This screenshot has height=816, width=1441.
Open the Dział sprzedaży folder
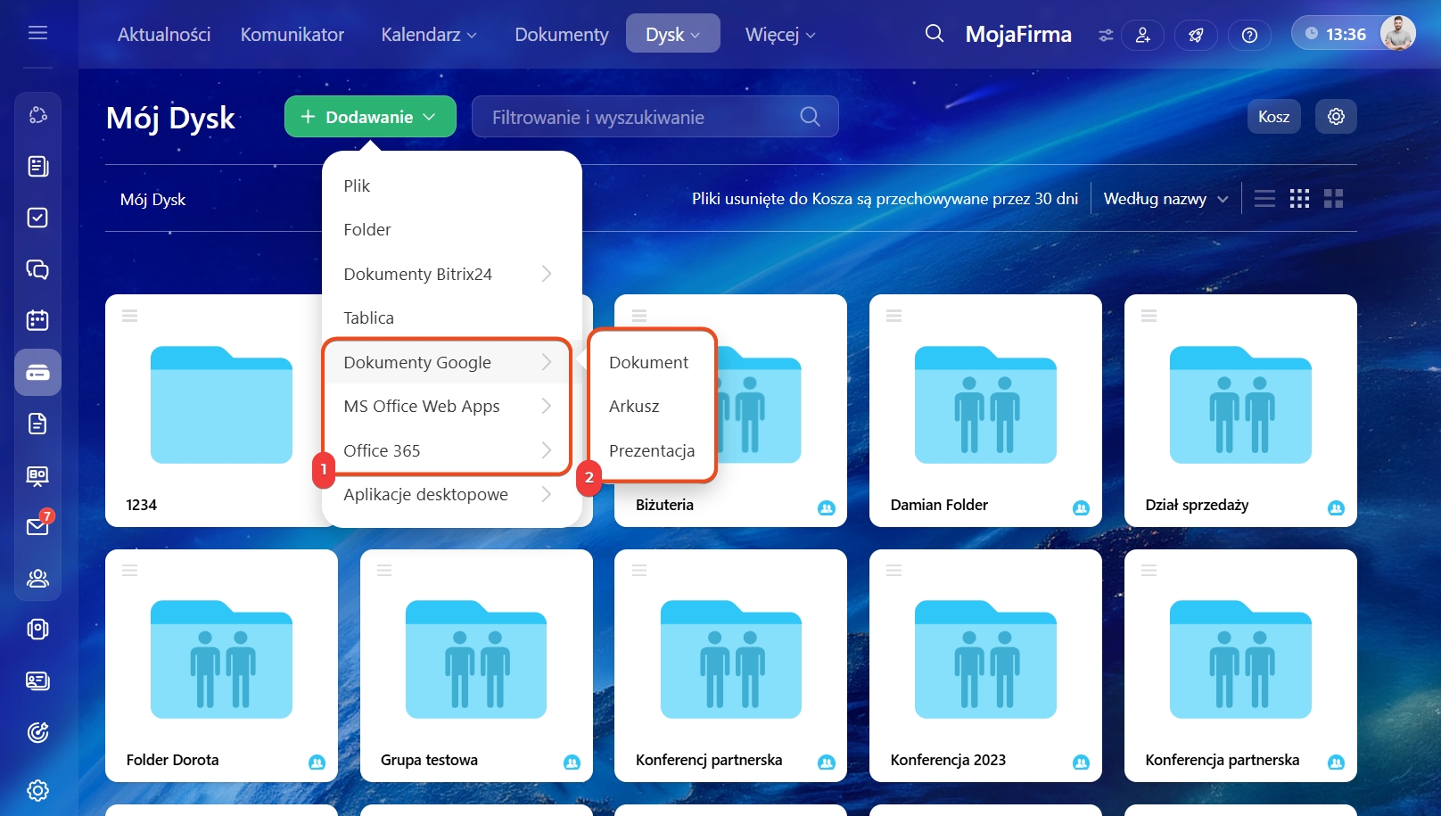coord(1240,410)
